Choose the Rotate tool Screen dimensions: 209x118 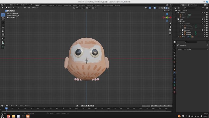tap(3, 27)
